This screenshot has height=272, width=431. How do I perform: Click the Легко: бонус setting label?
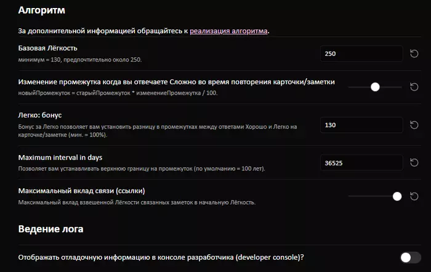(x=40, y=115)
